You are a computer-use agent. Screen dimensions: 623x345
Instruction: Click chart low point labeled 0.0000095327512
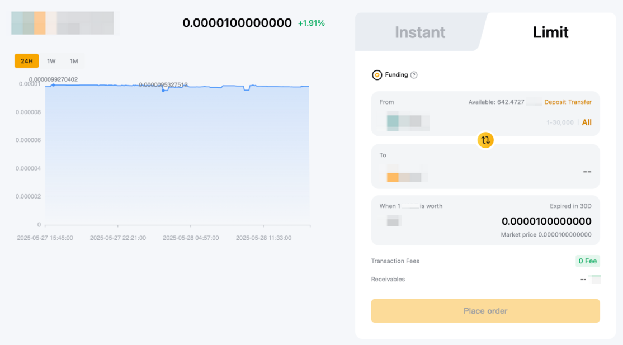coord(163,90)
